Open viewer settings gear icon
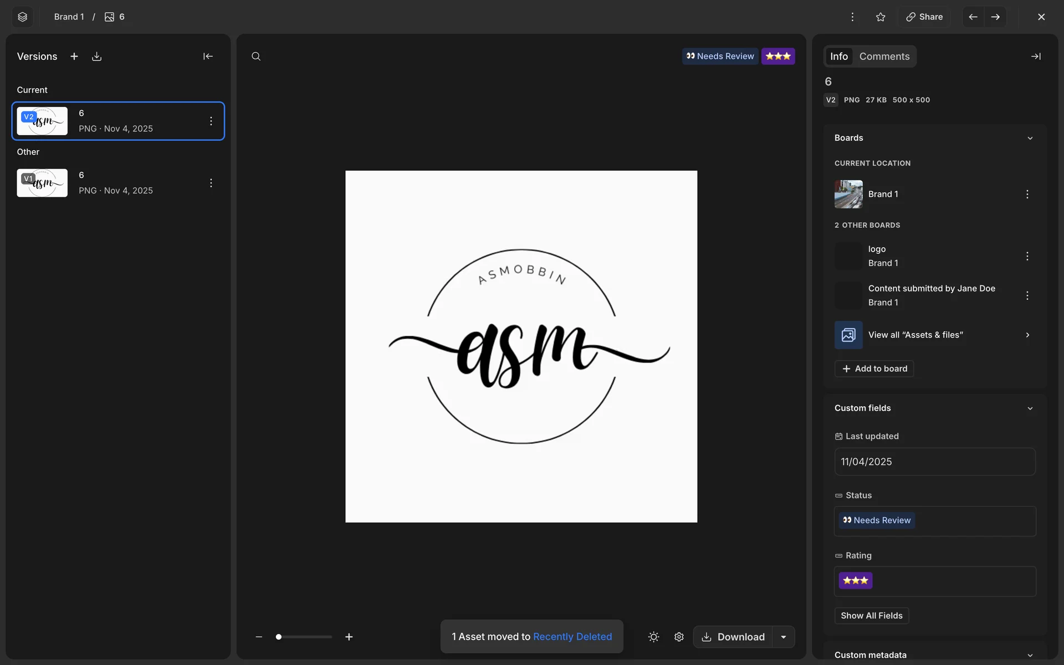Viewport: 1064px width, 665px height. [679, 637]
